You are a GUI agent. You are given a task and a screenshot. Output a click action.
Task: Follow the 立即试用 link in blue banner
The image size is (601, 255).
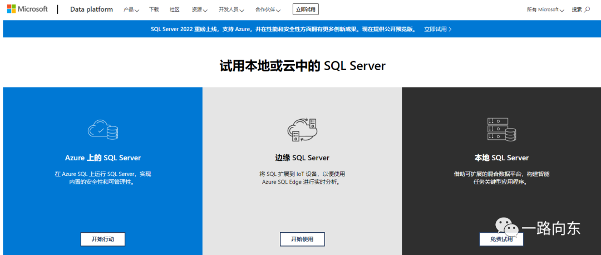tap(438, 29)
